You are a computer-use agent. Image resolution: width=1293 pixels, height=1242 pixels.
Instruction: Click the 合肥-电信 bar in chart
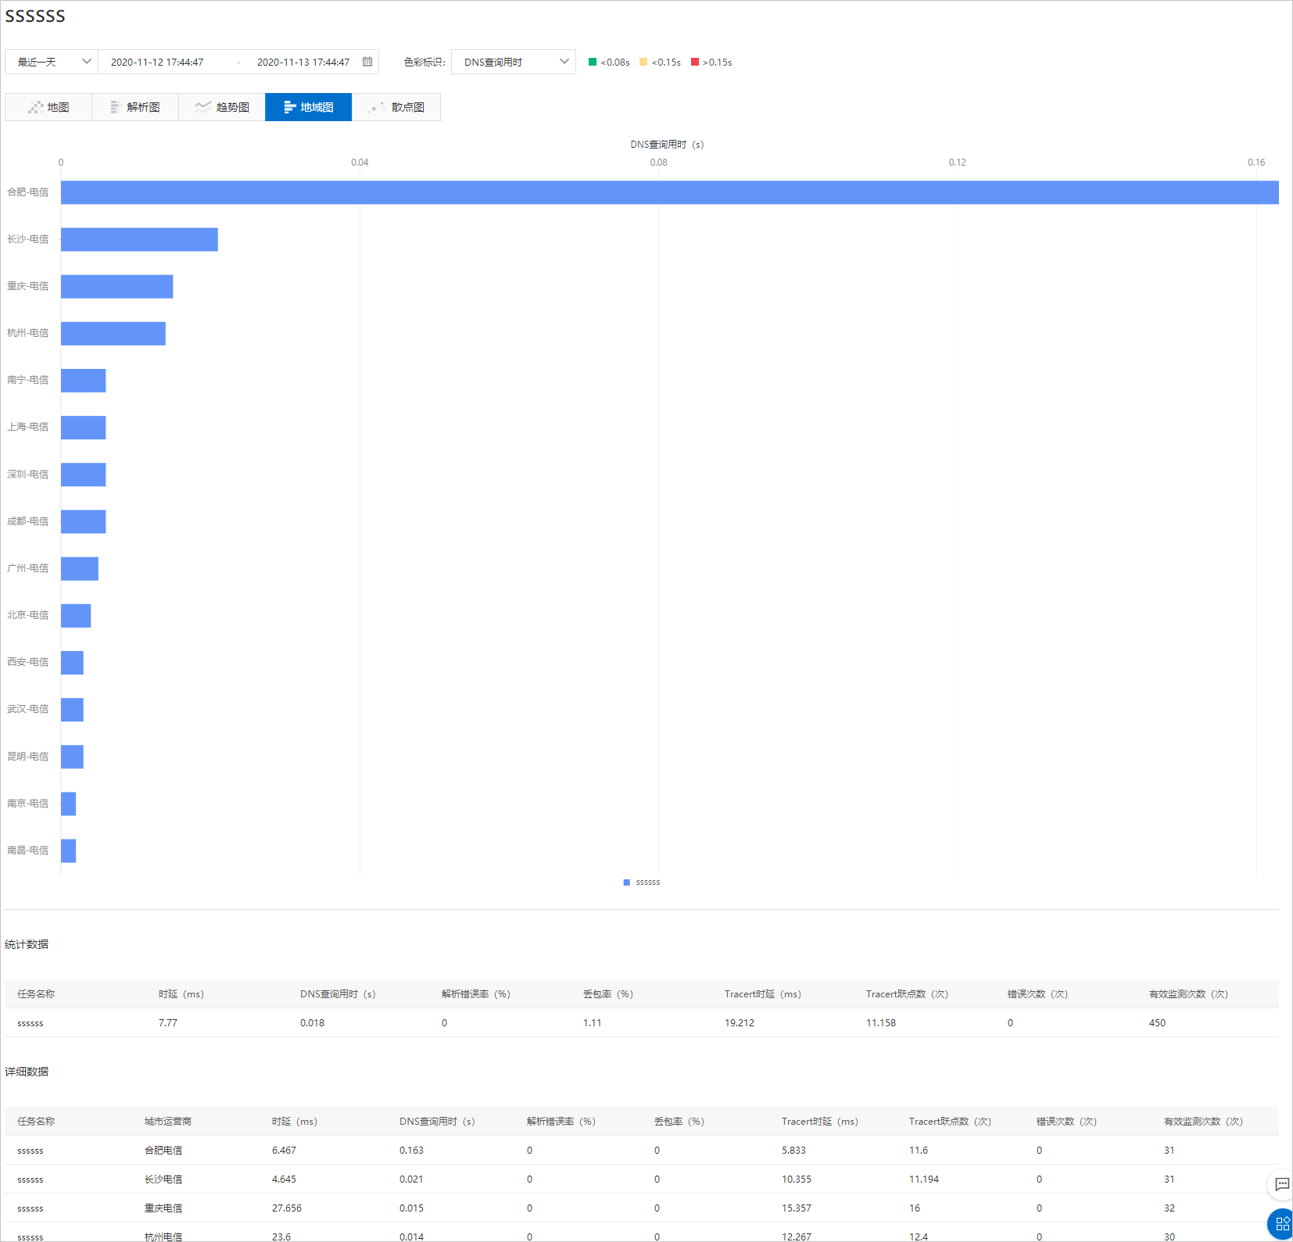pos(670,192)
